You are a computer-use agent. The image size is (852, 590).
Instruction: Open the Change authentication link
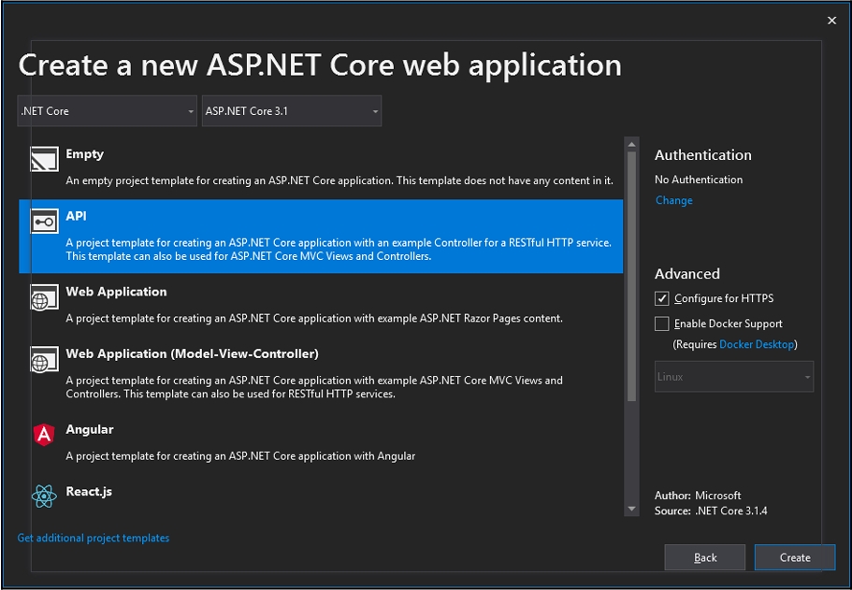point(673,200)
